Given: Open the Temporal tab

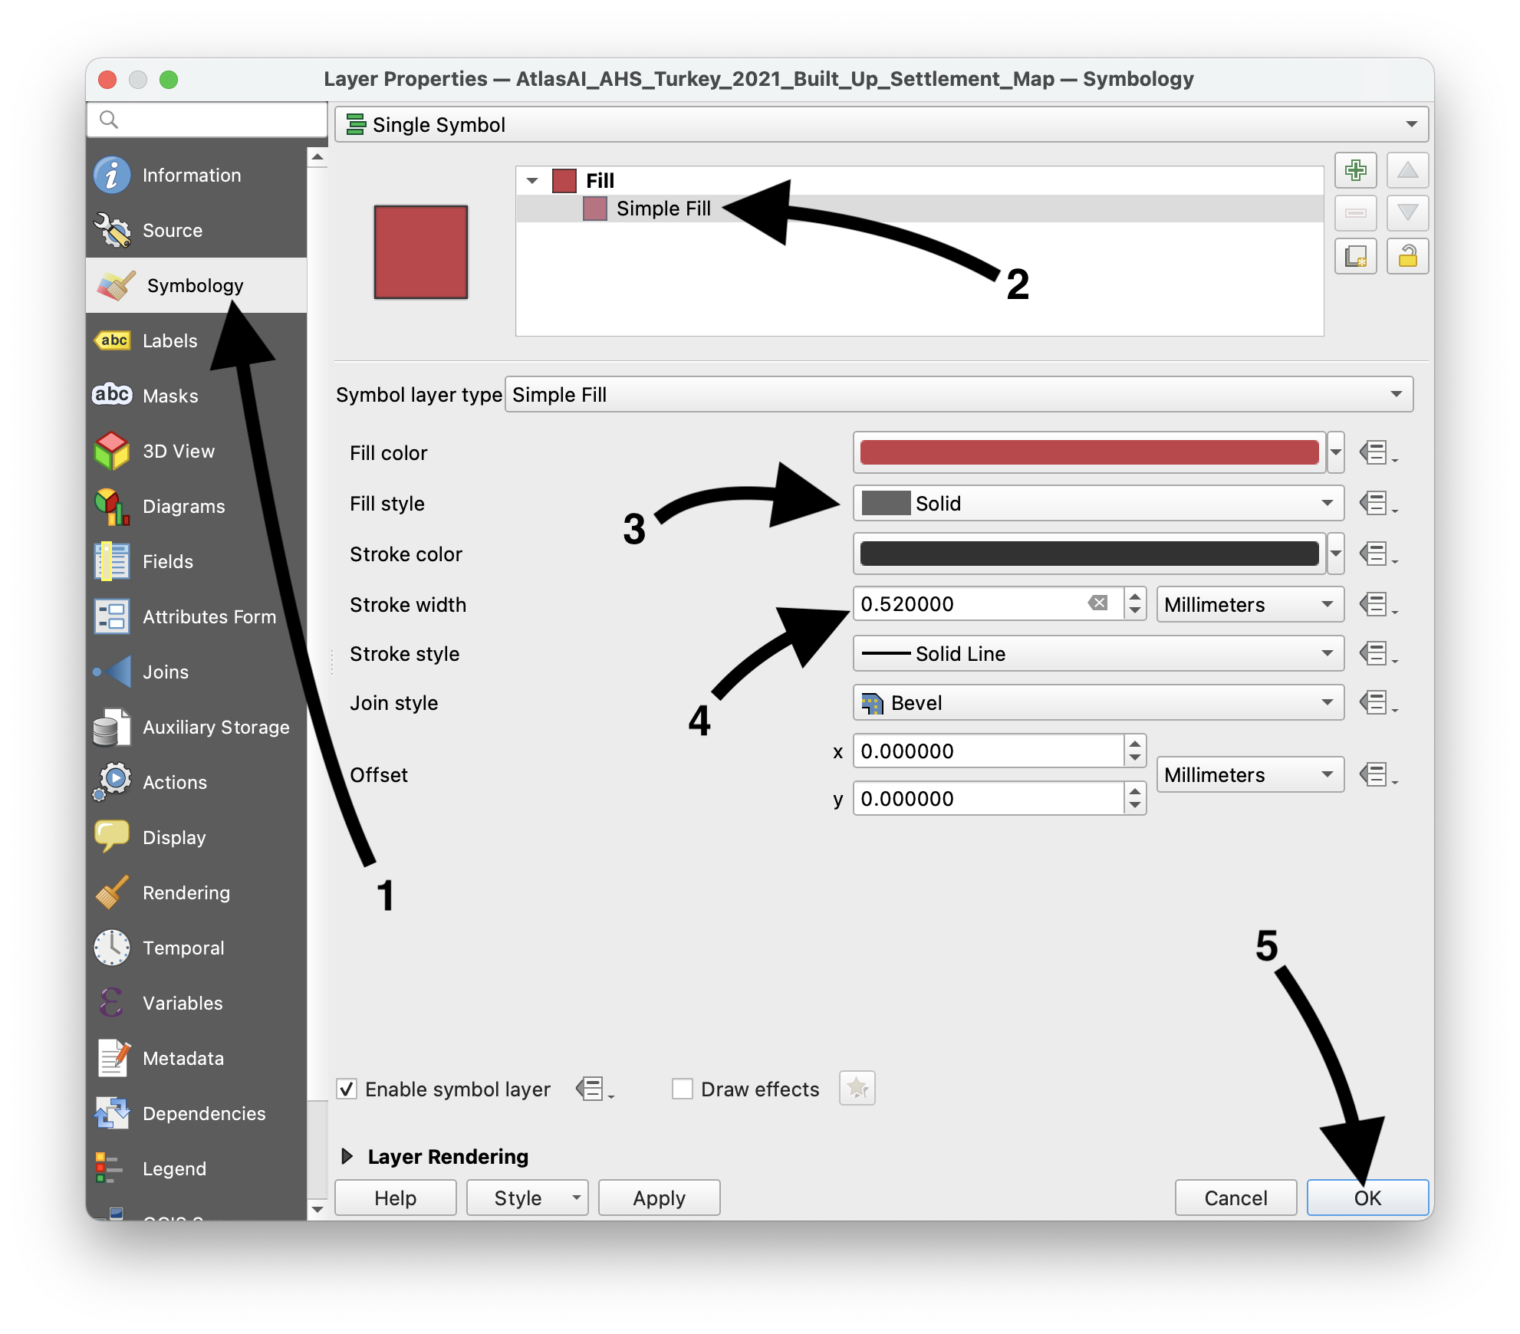Looking at the screenshot, I should click(196, 948).
